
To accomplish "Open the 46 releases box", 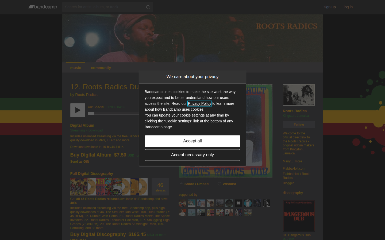I will pyautogui.click(x=160, y=187).
